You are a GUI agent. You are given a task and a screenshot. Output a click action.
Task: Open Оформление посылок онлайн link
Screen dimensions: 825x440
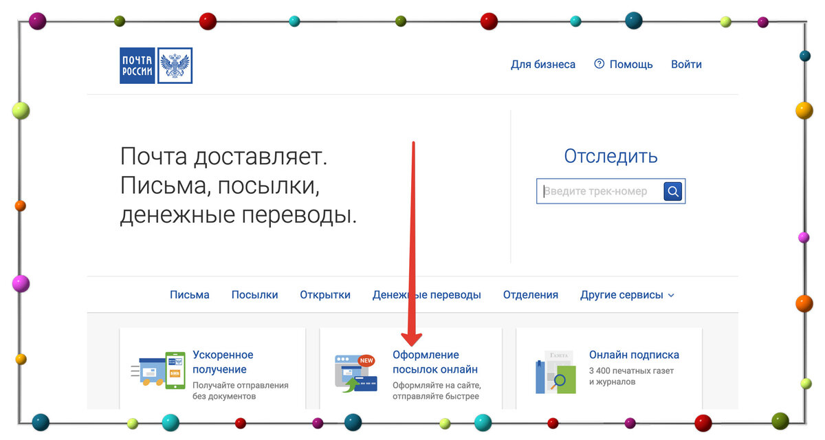click(x=435, y=362)
